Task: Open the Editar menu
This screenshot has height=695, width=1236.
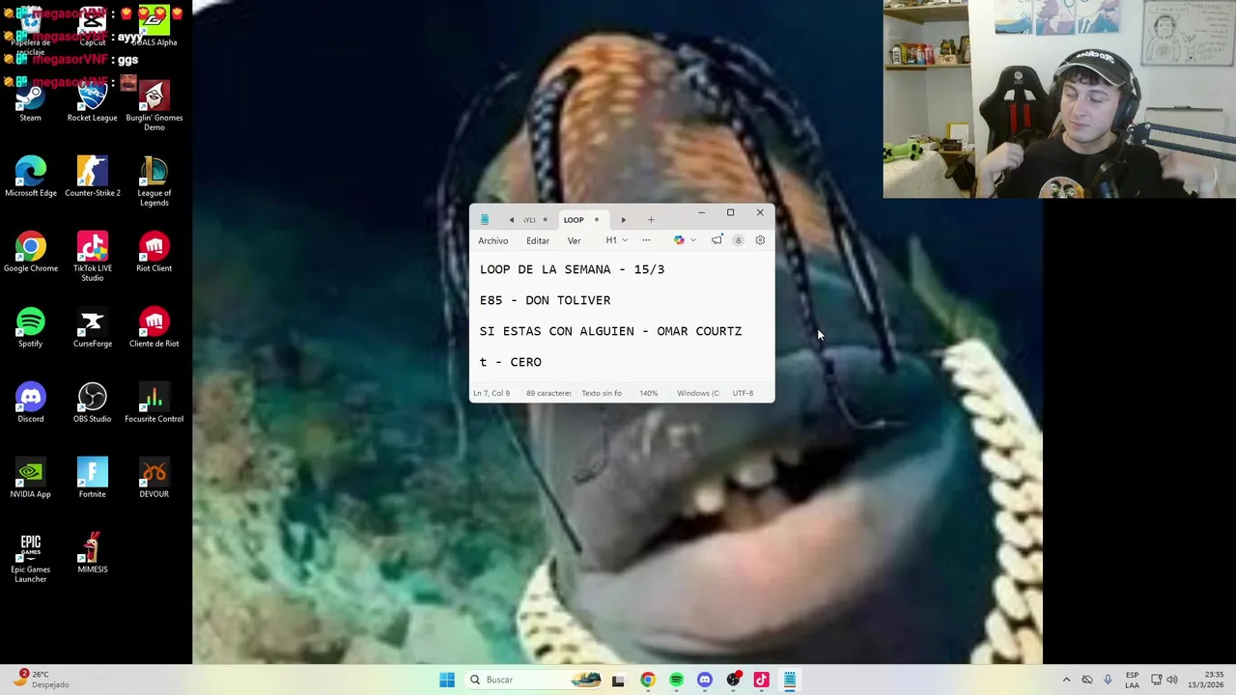Action: pos(538,240)
